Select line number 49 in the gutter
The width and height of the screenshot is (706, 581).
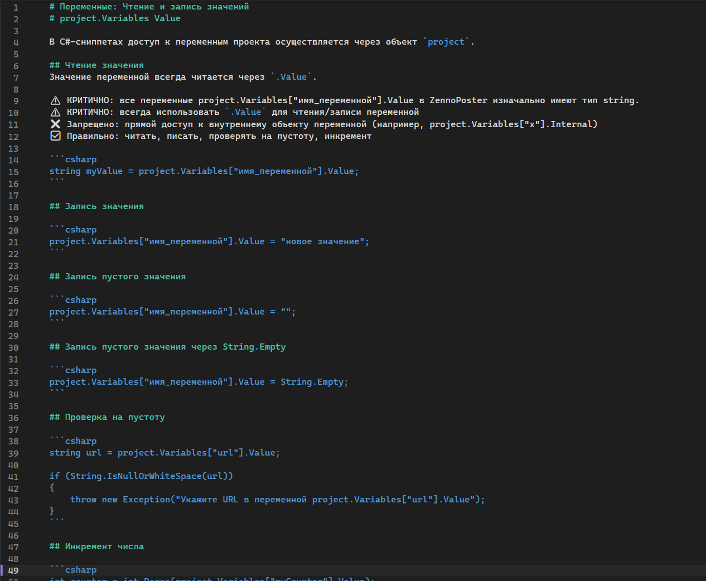[x=13, y=570]
